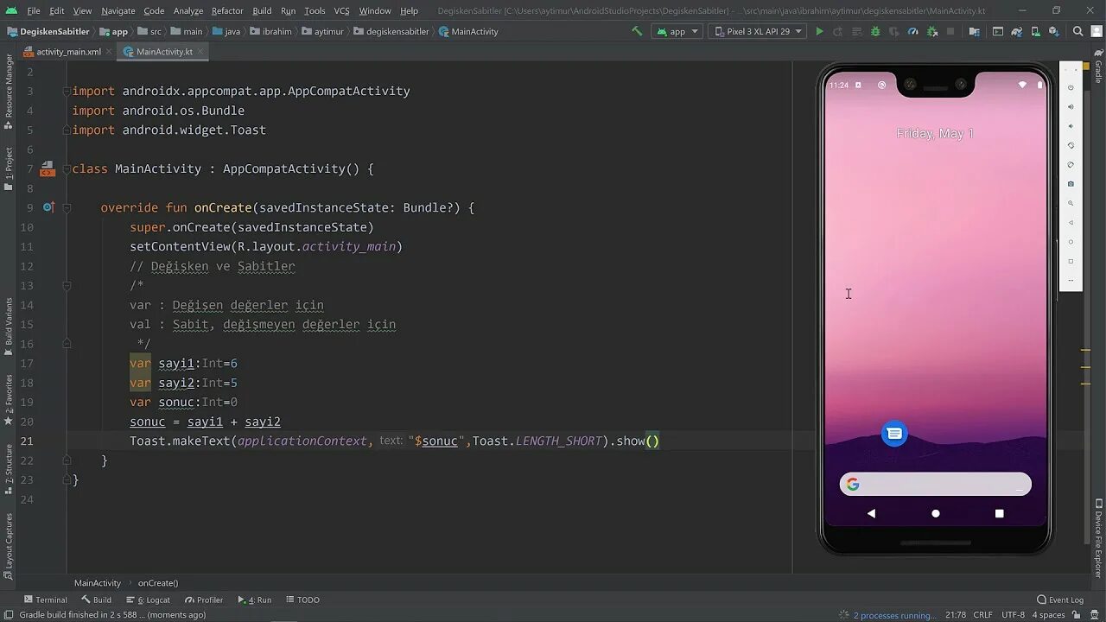Collapse the onCreate function fold arrow
This screenshot has width=1106, height=622.
[67, 207]
